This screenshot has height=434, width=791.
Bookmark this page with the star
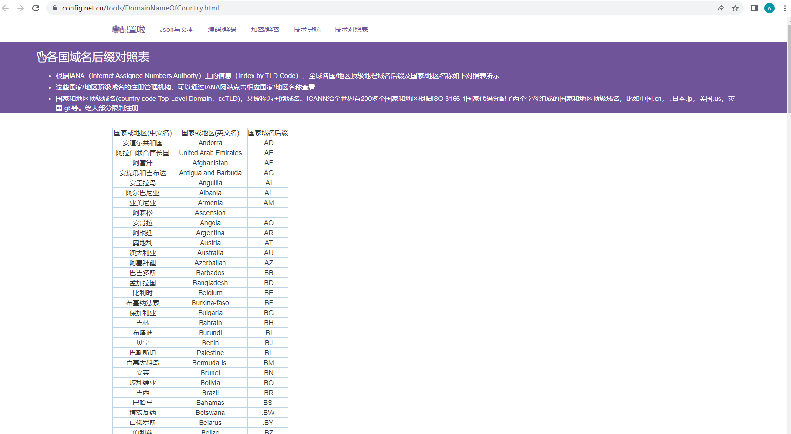pos(736,8)
